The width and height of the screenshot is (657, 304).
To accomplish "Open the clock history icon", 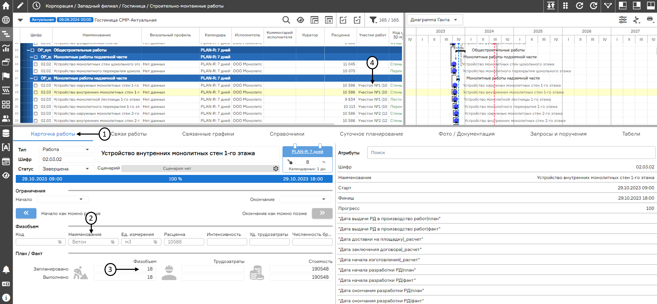I will point(36,6).
